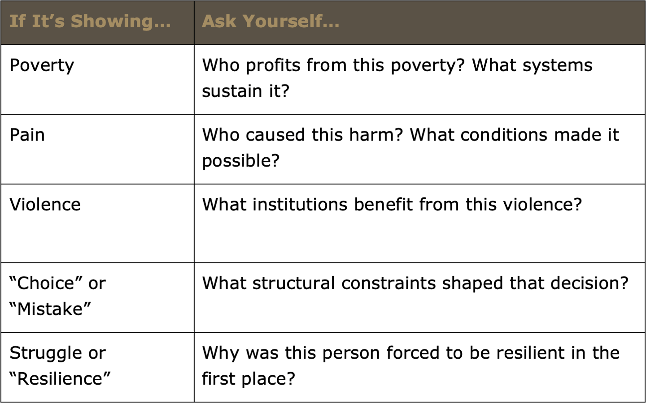Select the Pain cell
The image size is (646, 403).
tap(97, 149)
